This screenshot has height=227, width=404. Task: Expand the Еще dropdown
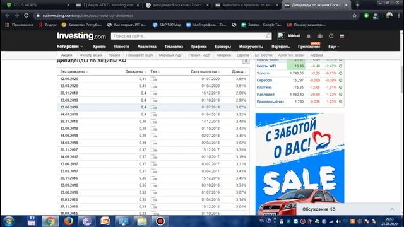pyautogui.click(x=334, y=47)
